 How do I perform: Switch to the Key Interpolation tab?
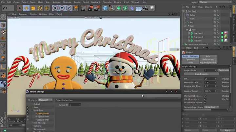(x=208, y=62)
